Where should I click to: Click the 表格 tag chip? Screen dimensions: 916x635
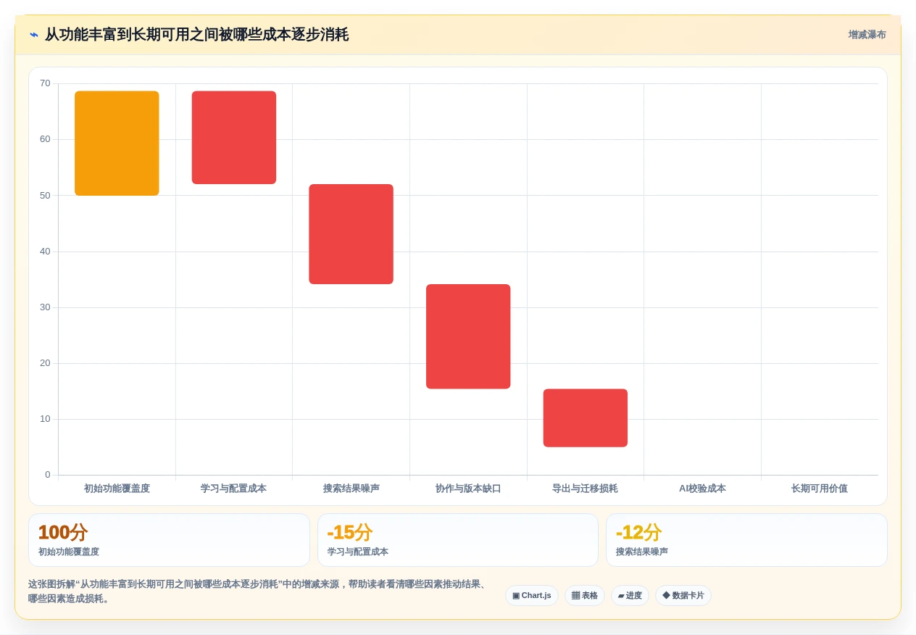[x=585, y=596]
